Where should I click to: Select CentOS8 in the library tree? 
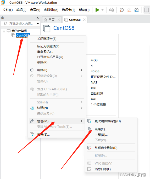coord(23,35)
